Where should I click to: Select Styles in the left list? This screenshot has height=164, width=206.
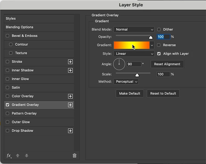point(39,19)
